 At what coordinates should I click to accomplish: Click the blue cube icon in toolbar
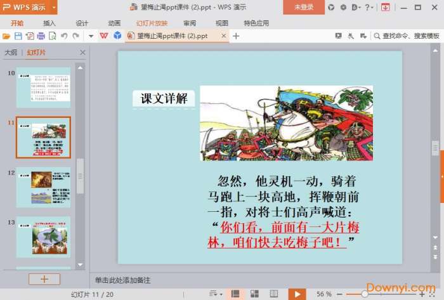pos(117,36)
